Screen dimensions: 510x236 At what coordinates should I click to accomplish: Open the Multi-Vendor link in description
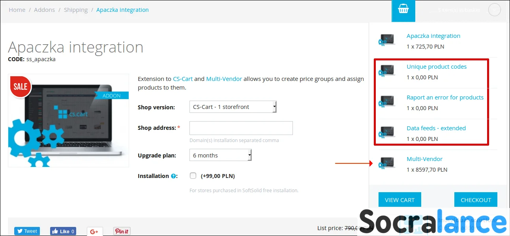[224, 79]
